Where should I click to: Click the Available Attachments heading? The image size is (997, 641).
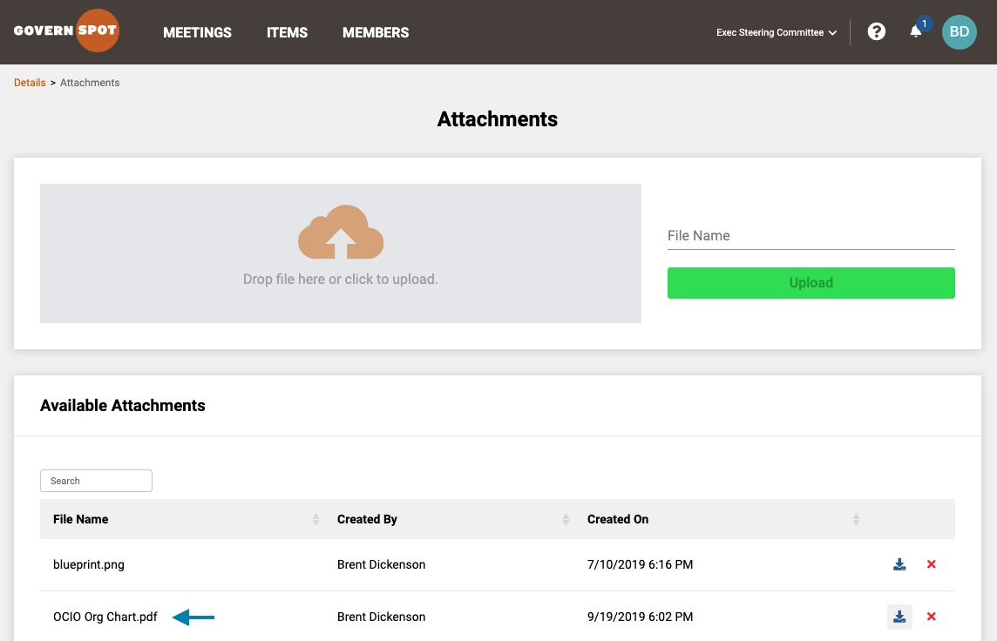pos(123,405)
